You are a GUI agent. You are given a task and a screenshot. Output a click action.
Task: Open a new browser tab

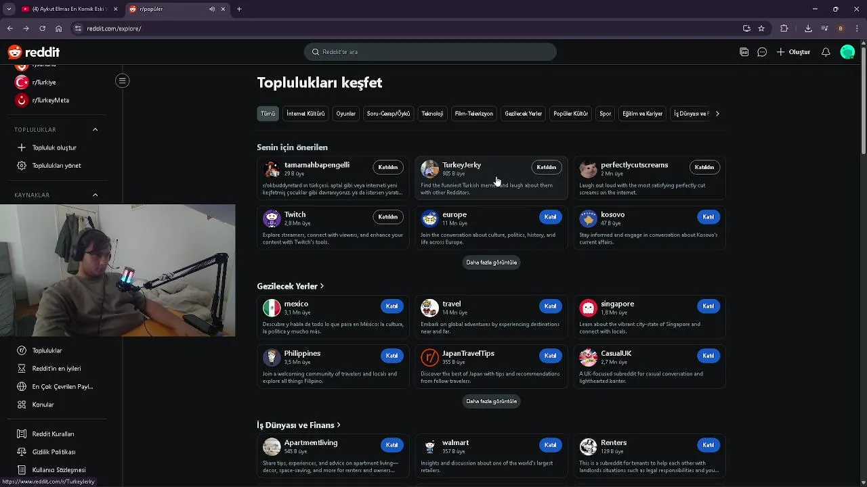pos(239,9)
